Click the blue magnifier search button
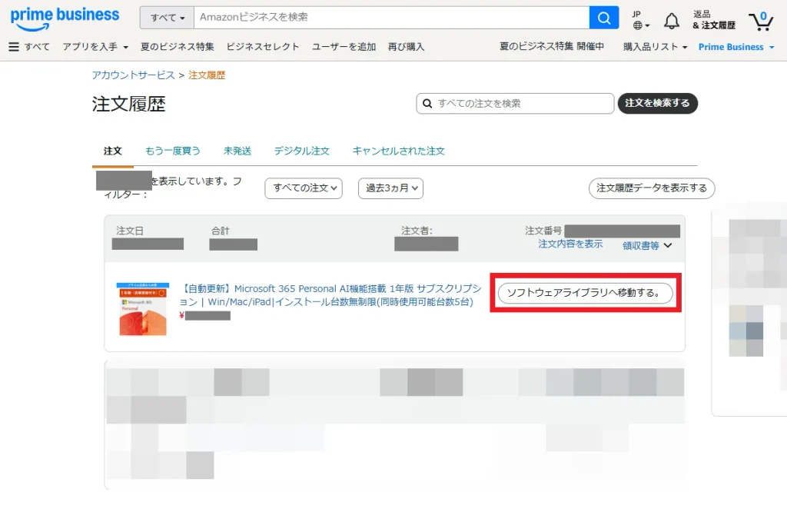 click(x=604, y=18)
